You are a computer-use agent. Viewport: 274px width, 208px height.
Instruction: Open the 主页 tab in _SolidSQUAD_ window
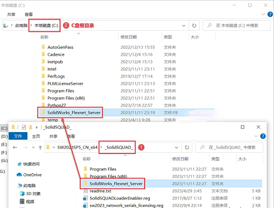click(x=36, y=136)
